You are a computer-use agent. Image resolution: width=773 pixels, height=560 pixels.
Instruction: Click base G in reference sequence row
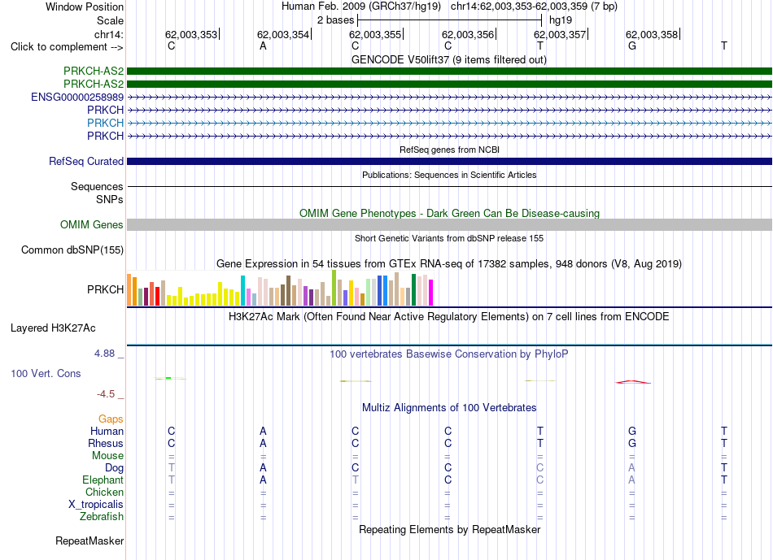[x=632, y=46]
